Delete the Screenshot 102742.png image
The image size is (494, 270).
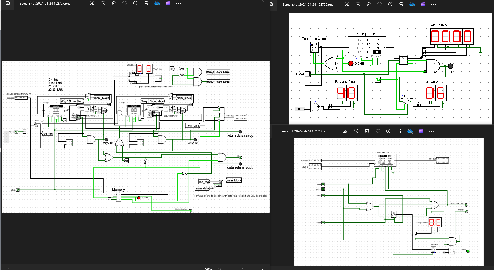tap(367, 131)
